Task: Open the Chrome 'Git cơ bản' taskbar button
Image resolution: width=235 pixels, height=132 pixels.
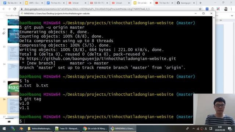Action: click(x=95, y=129)
